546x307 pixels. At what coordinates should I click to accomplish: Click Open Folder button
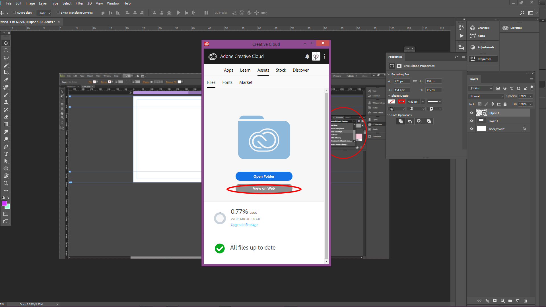(x=264, y=176)
